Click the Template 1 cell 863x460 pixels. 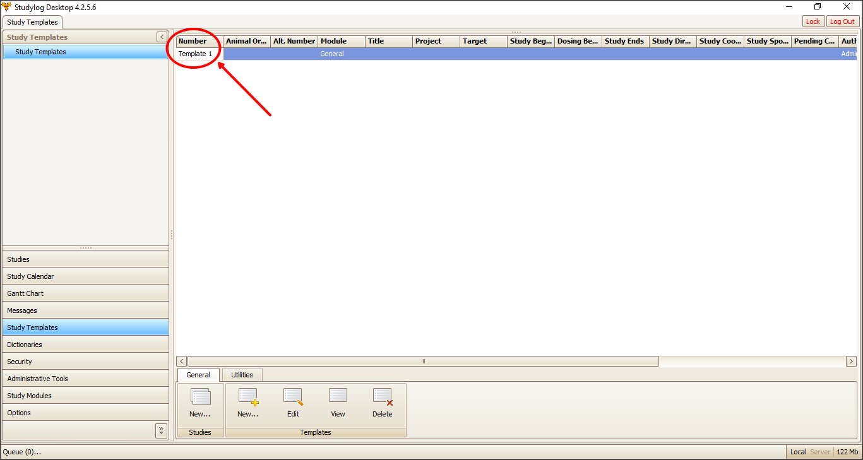coord(199,54)
